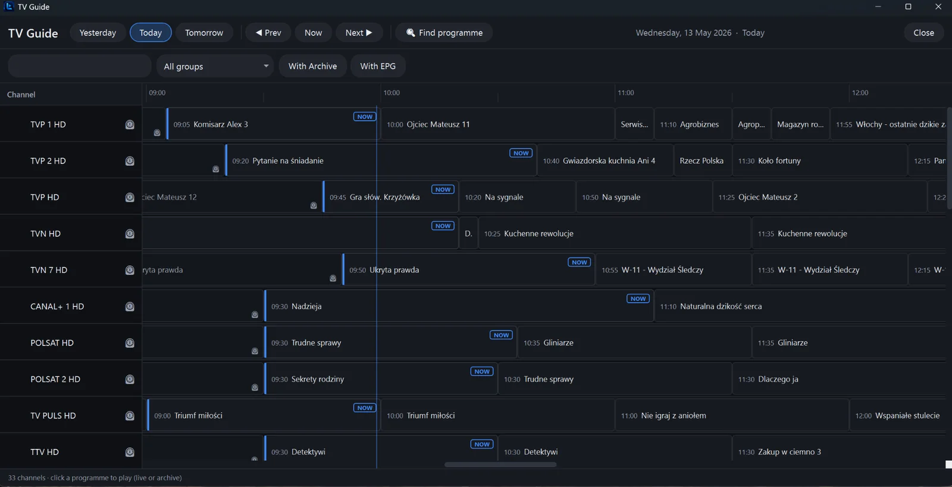The image size is (952, 487).
Task: Open Koło fortuny at 11:30
Action: pyautogui.click(x=819, y=161)
